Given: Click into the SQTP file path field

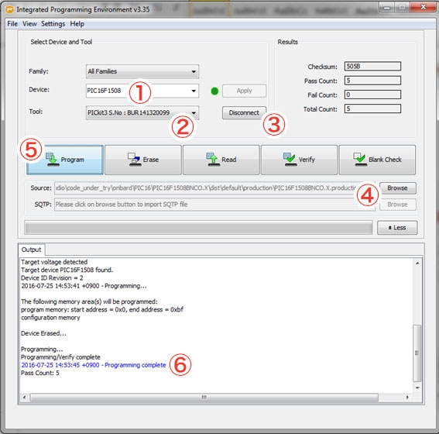Looking at the screenshot, I should (x=214, y=205).
